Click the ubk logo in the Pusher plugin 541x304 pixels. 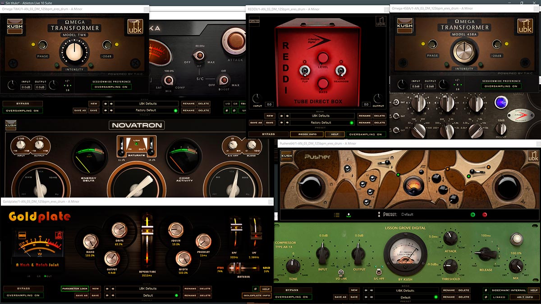533,157
